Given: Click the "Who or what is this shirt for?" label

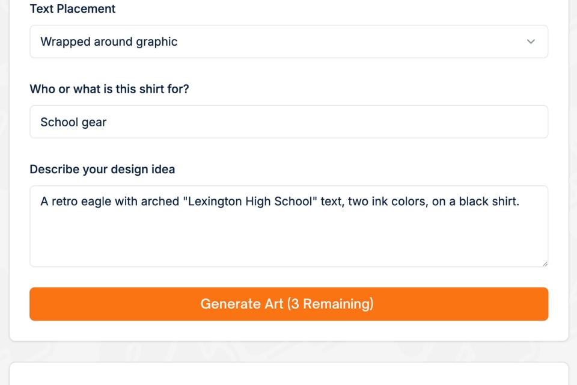Looking at the screenshot, I should pyautogui.click(x=109, y=89).
